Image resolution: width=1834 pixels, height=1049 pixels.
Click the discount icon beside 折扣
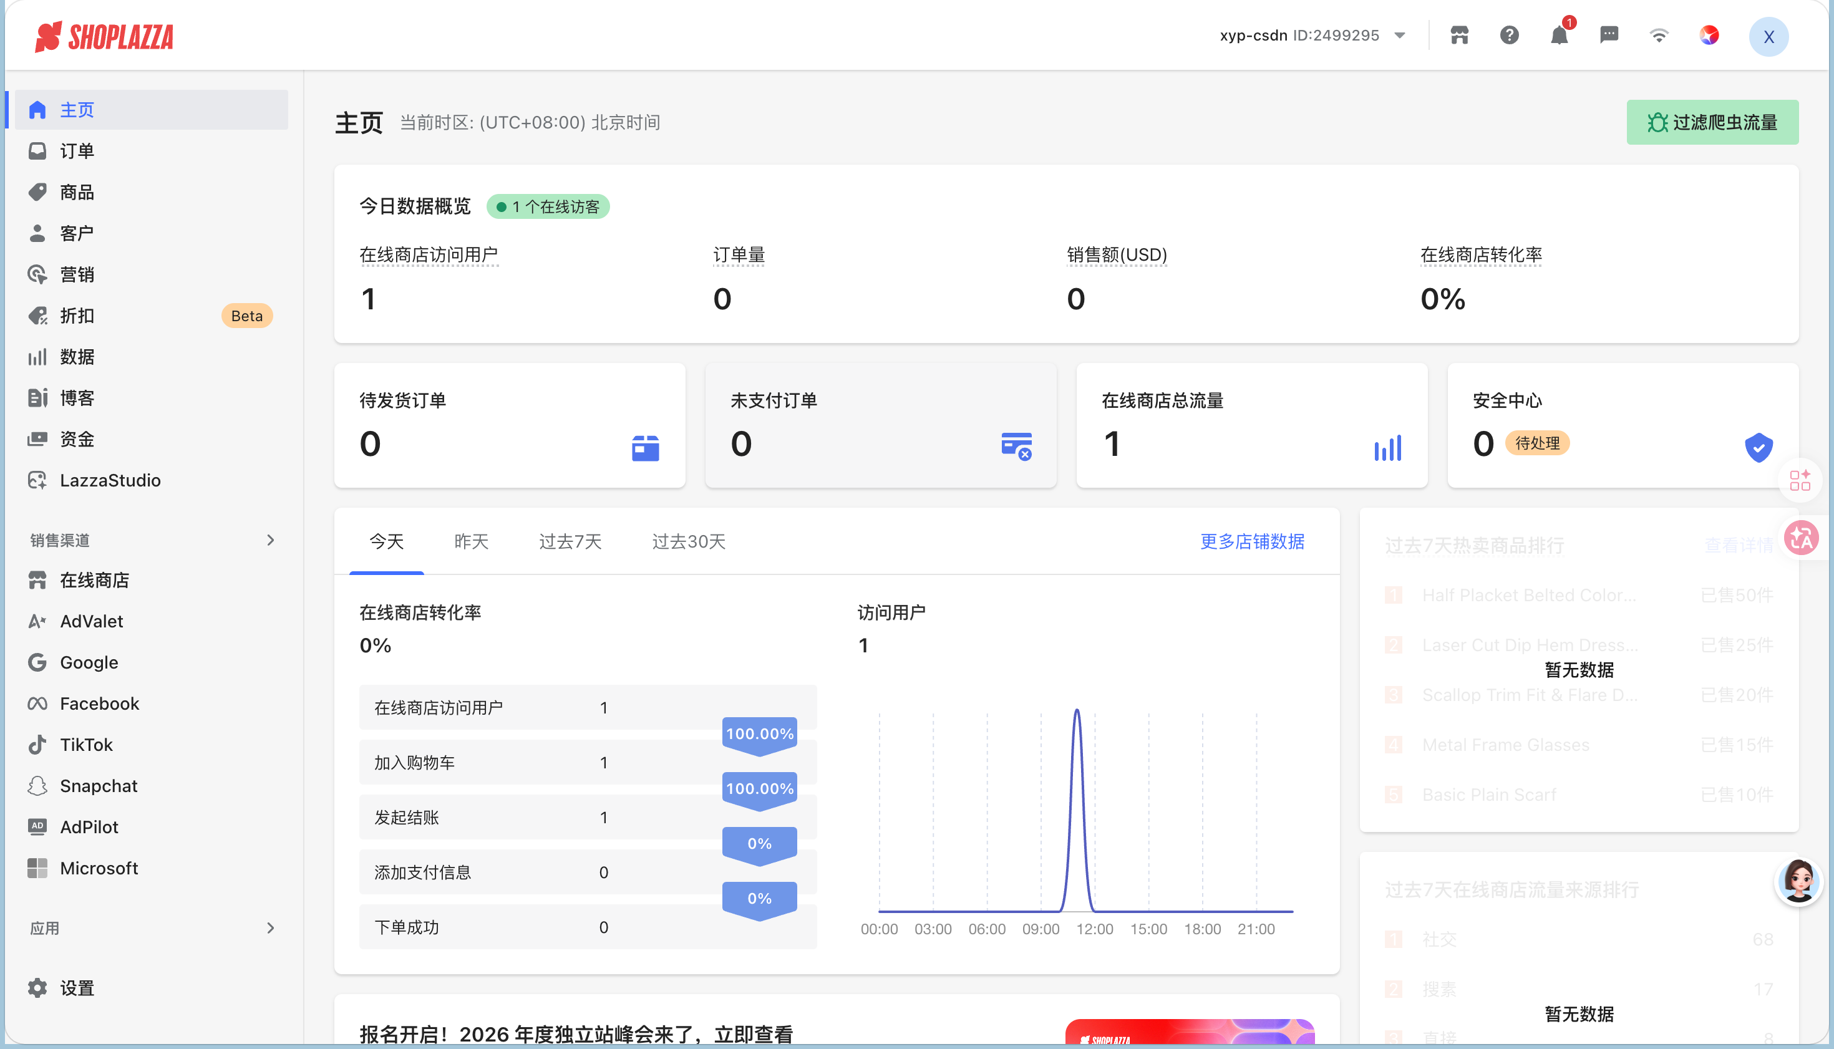pos(37,316)
